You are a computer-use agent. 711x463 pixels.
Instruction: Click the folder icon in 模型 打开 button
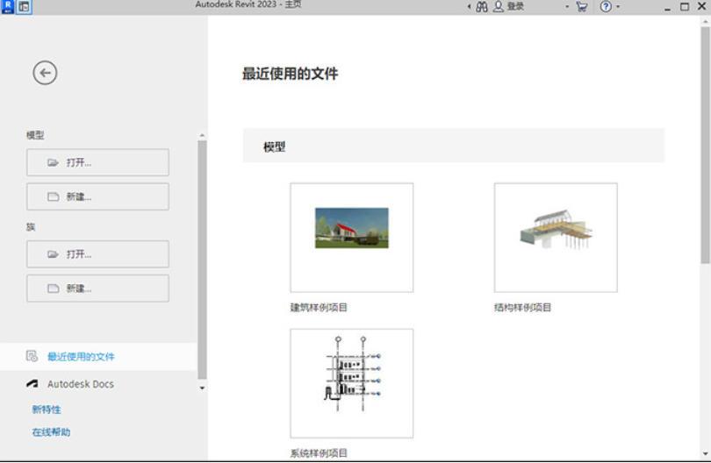tap(53, 162)
